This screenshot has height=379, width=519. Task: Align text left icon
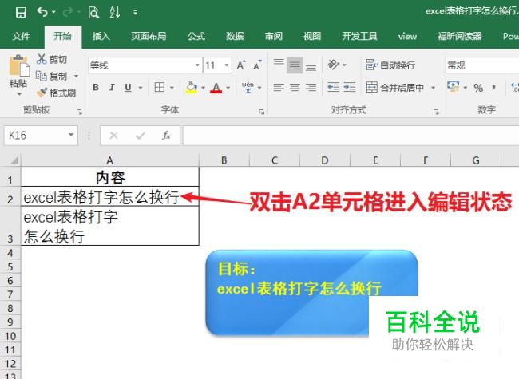(279, 87)
